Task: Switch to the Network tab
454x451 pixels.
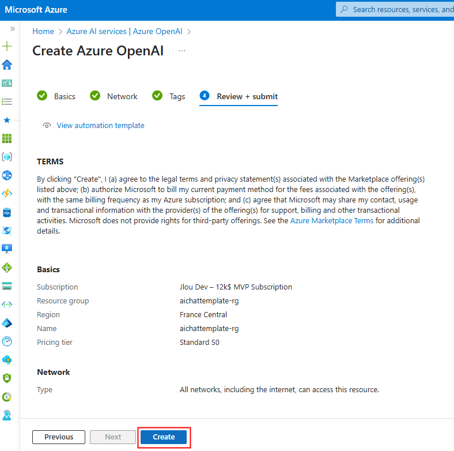Action: click(x=113, y=96)
